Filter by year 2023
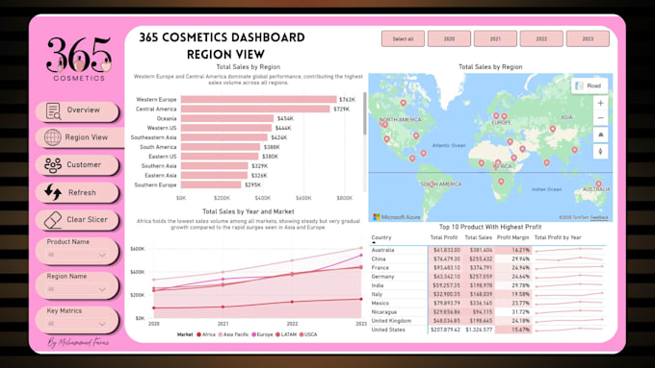This screenshot has height=368, width=655. click(588, 38)
